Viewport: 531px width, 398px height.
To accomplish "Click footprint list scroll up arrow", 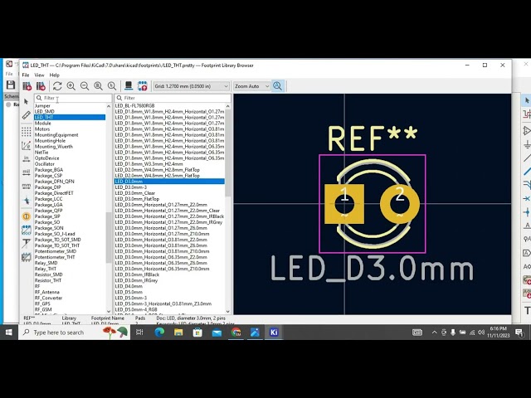I will point(228,106).
